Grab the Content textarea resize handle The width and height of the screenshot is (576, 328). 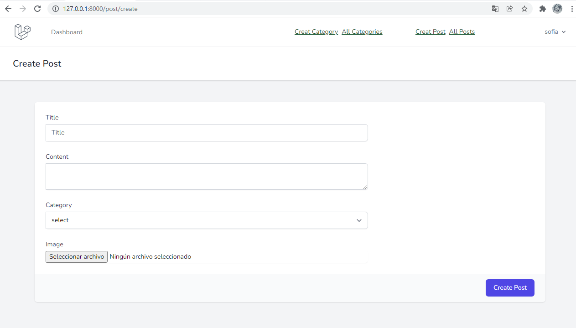pos(365,187)
